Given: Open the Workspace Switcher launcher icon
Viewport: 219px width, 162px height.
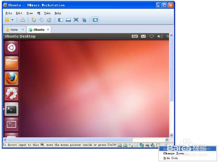Looking at the screenshot, I should (11, 125).
